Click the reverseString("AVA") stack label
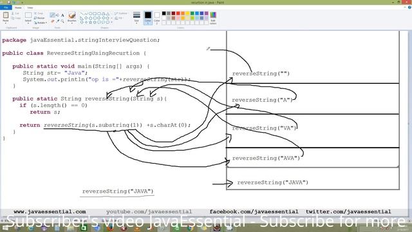Screen dimensions: 412x232 (x=266, y=158)
